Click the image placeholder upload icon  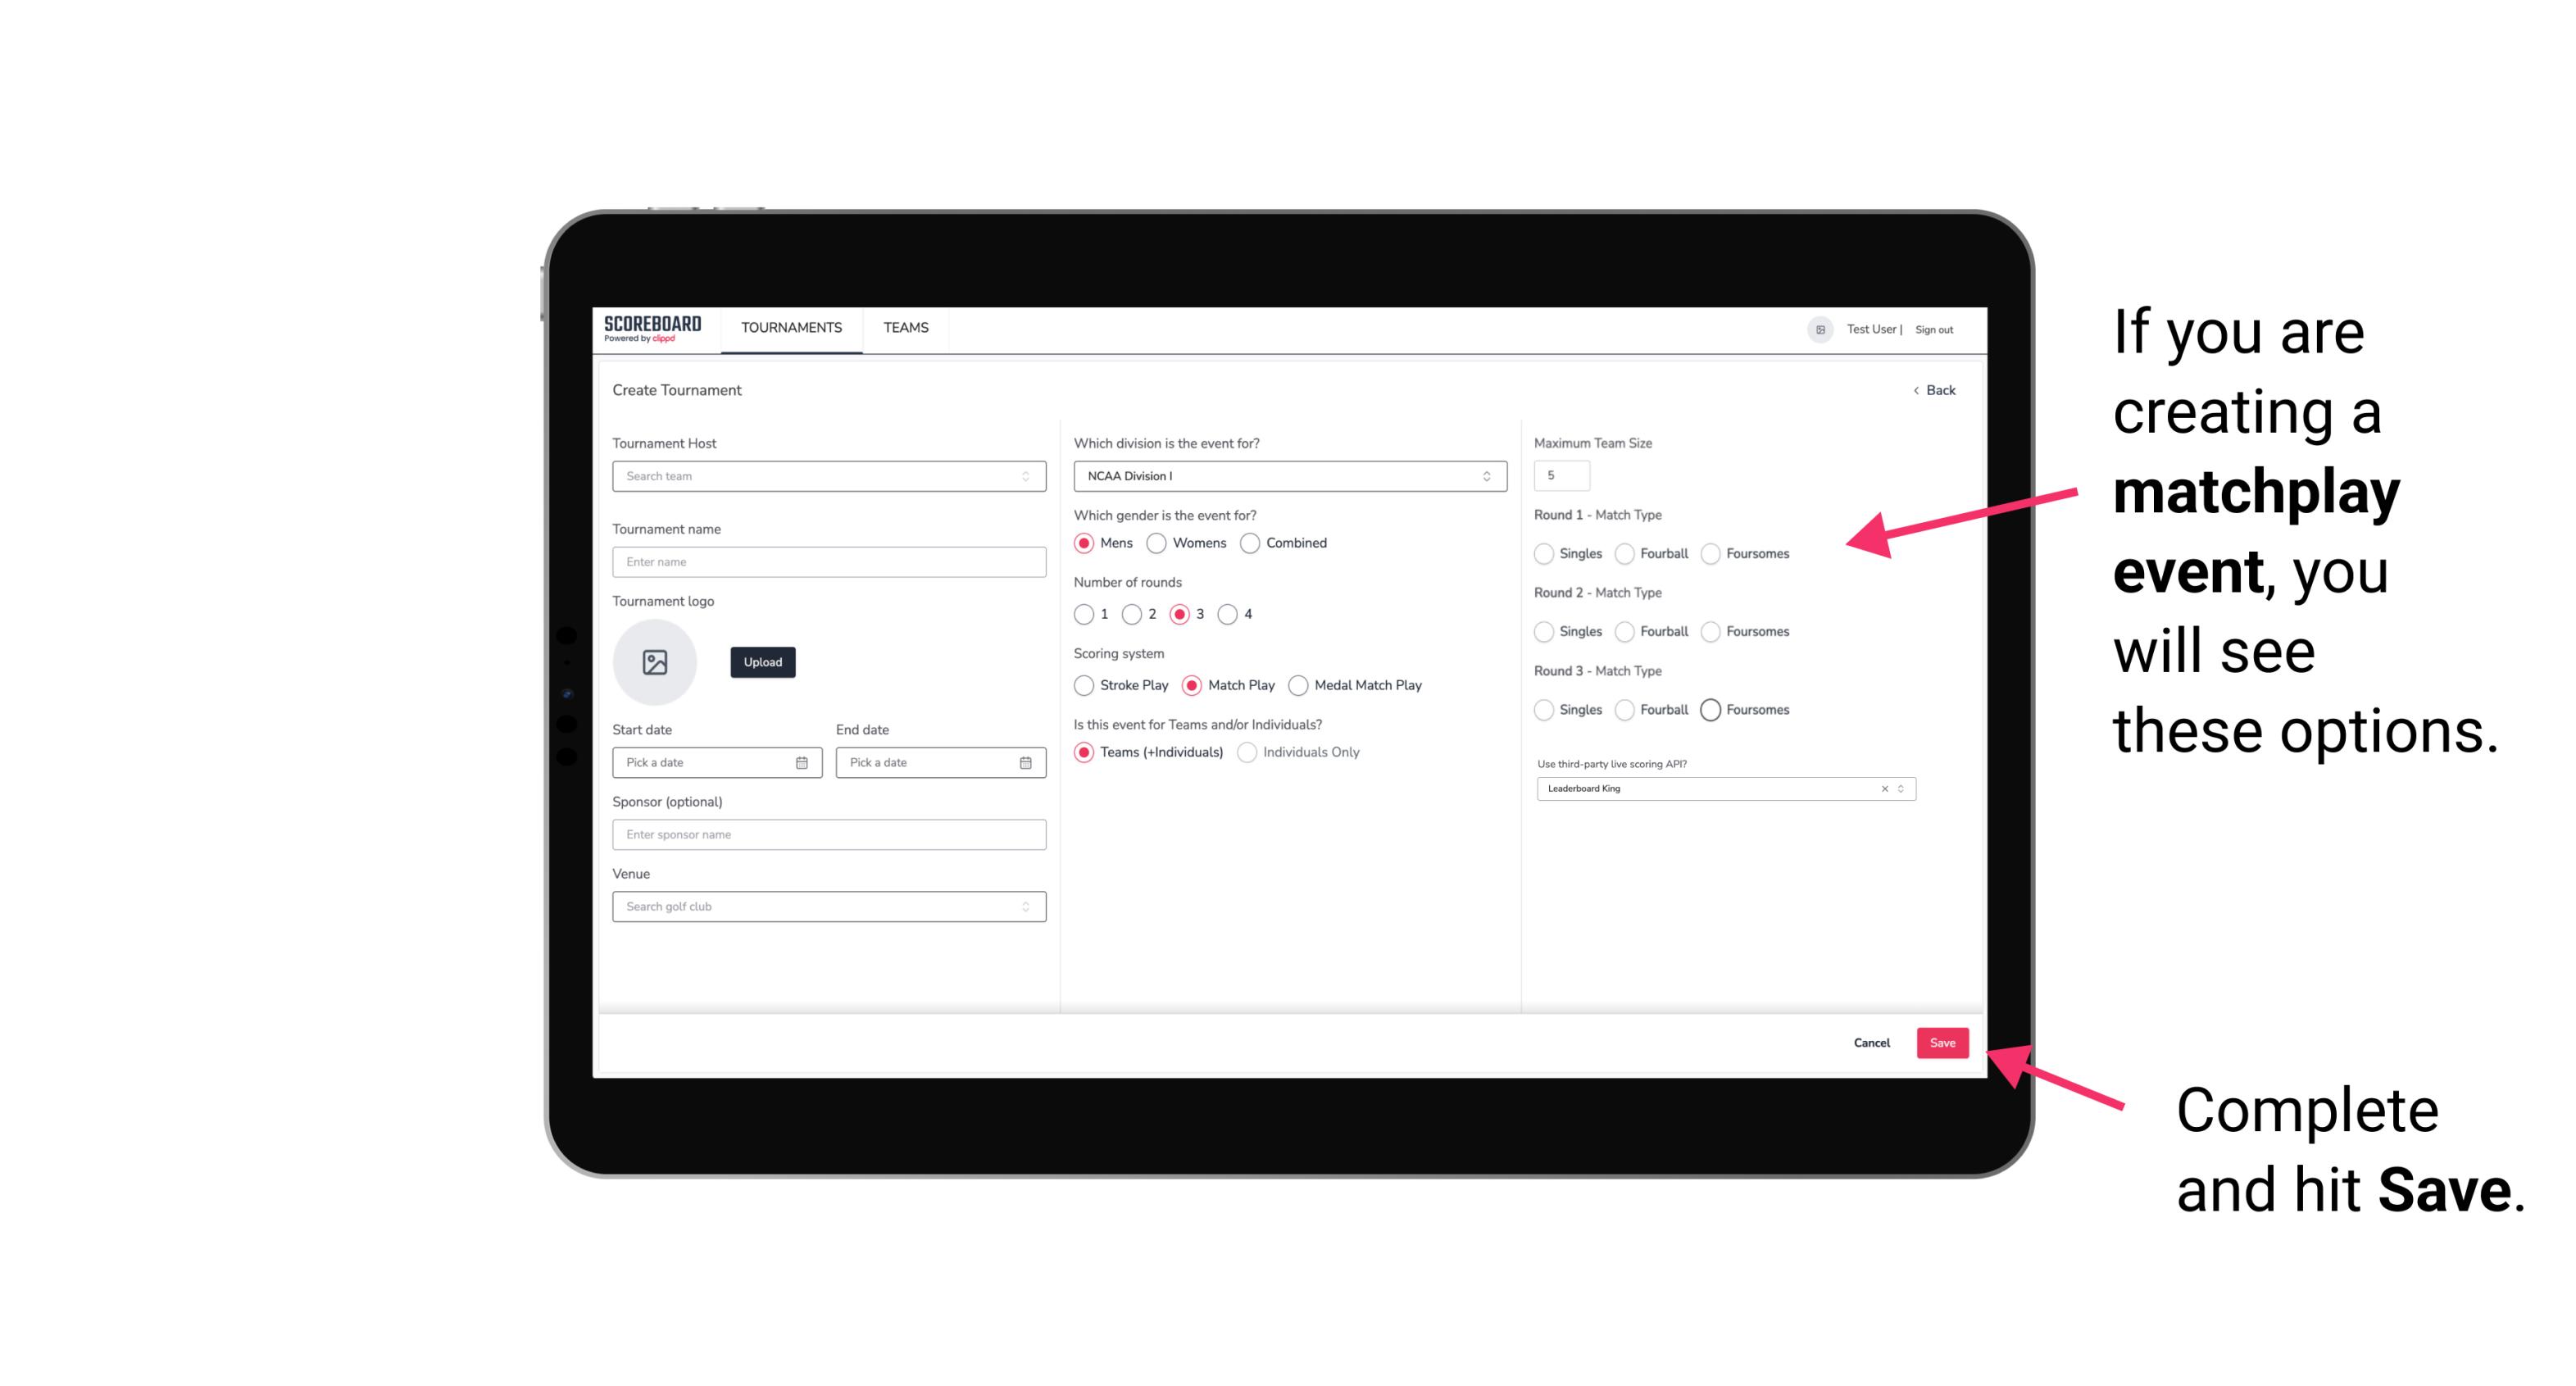point(655,662)
